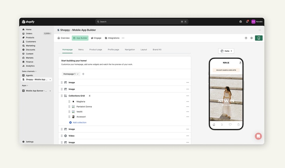The height and width of the screenshot is (168, 285).
Task: Open more options after Integrations
Action: click(x=123, y=38)
